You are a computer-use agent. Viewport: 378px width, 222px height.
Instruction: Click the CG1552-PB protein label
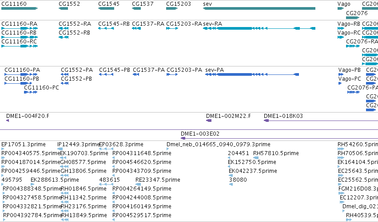[76, 79]
